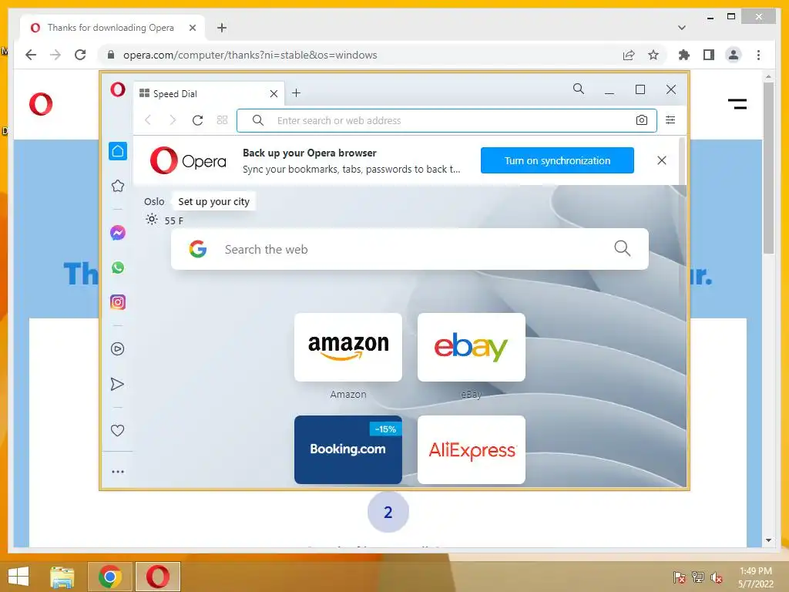Click the Opera logo on the webpage
The height and width of the screenshot is (592, 789).
(x=41, y=104)
